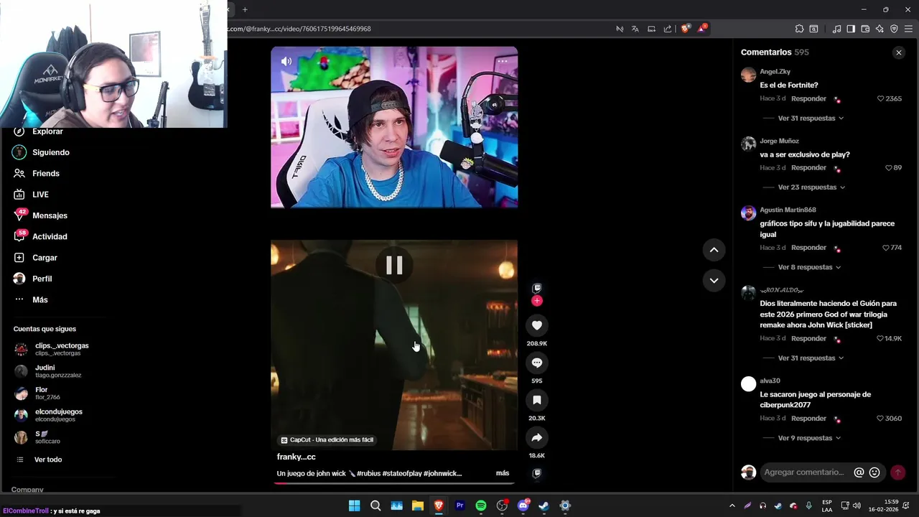Pause the playing video
Screen dimensions: 919x517
coord(394,266)
